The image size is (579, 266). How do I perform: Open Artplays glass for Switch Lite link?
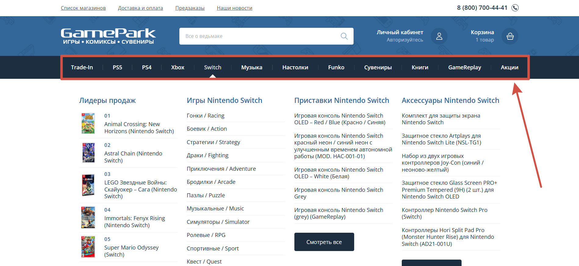pos(441,139)
